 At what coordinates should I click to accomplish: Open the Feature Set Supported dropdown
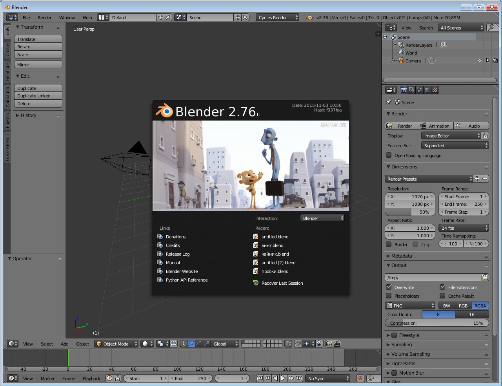pyautogui.click(x=455, y=145)
